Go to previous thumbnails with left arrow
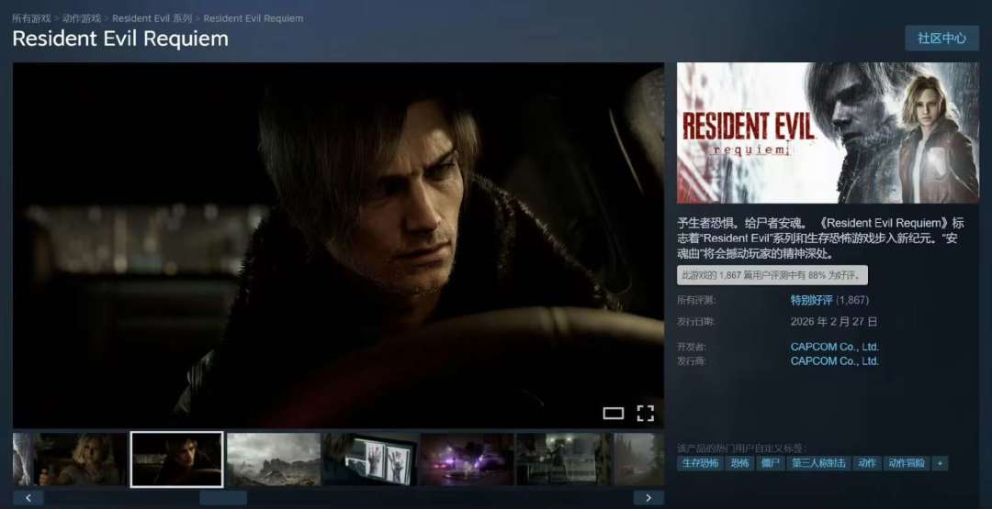Screen dimensions: 992x509 click(28, 498)
